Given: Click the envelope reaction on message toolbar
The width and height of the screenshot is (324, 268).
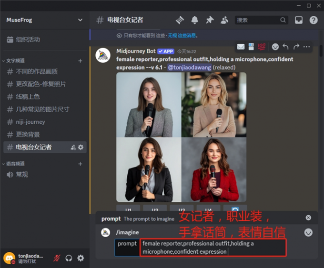Looking at the screenshot, I should click(241, 47).
